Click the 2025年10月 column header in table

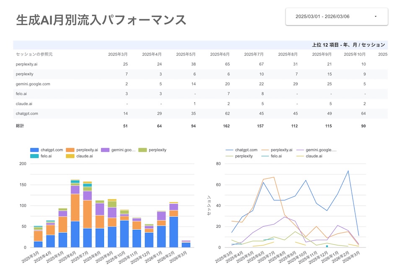[355, 54]
